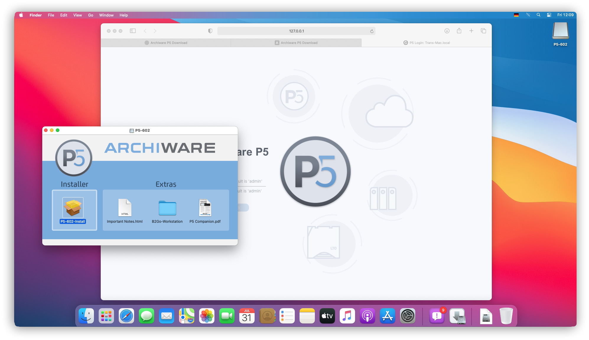Click the P5-602 disk icon on the desktop
This screenshot has width=589, height=340.
[560, 34]
